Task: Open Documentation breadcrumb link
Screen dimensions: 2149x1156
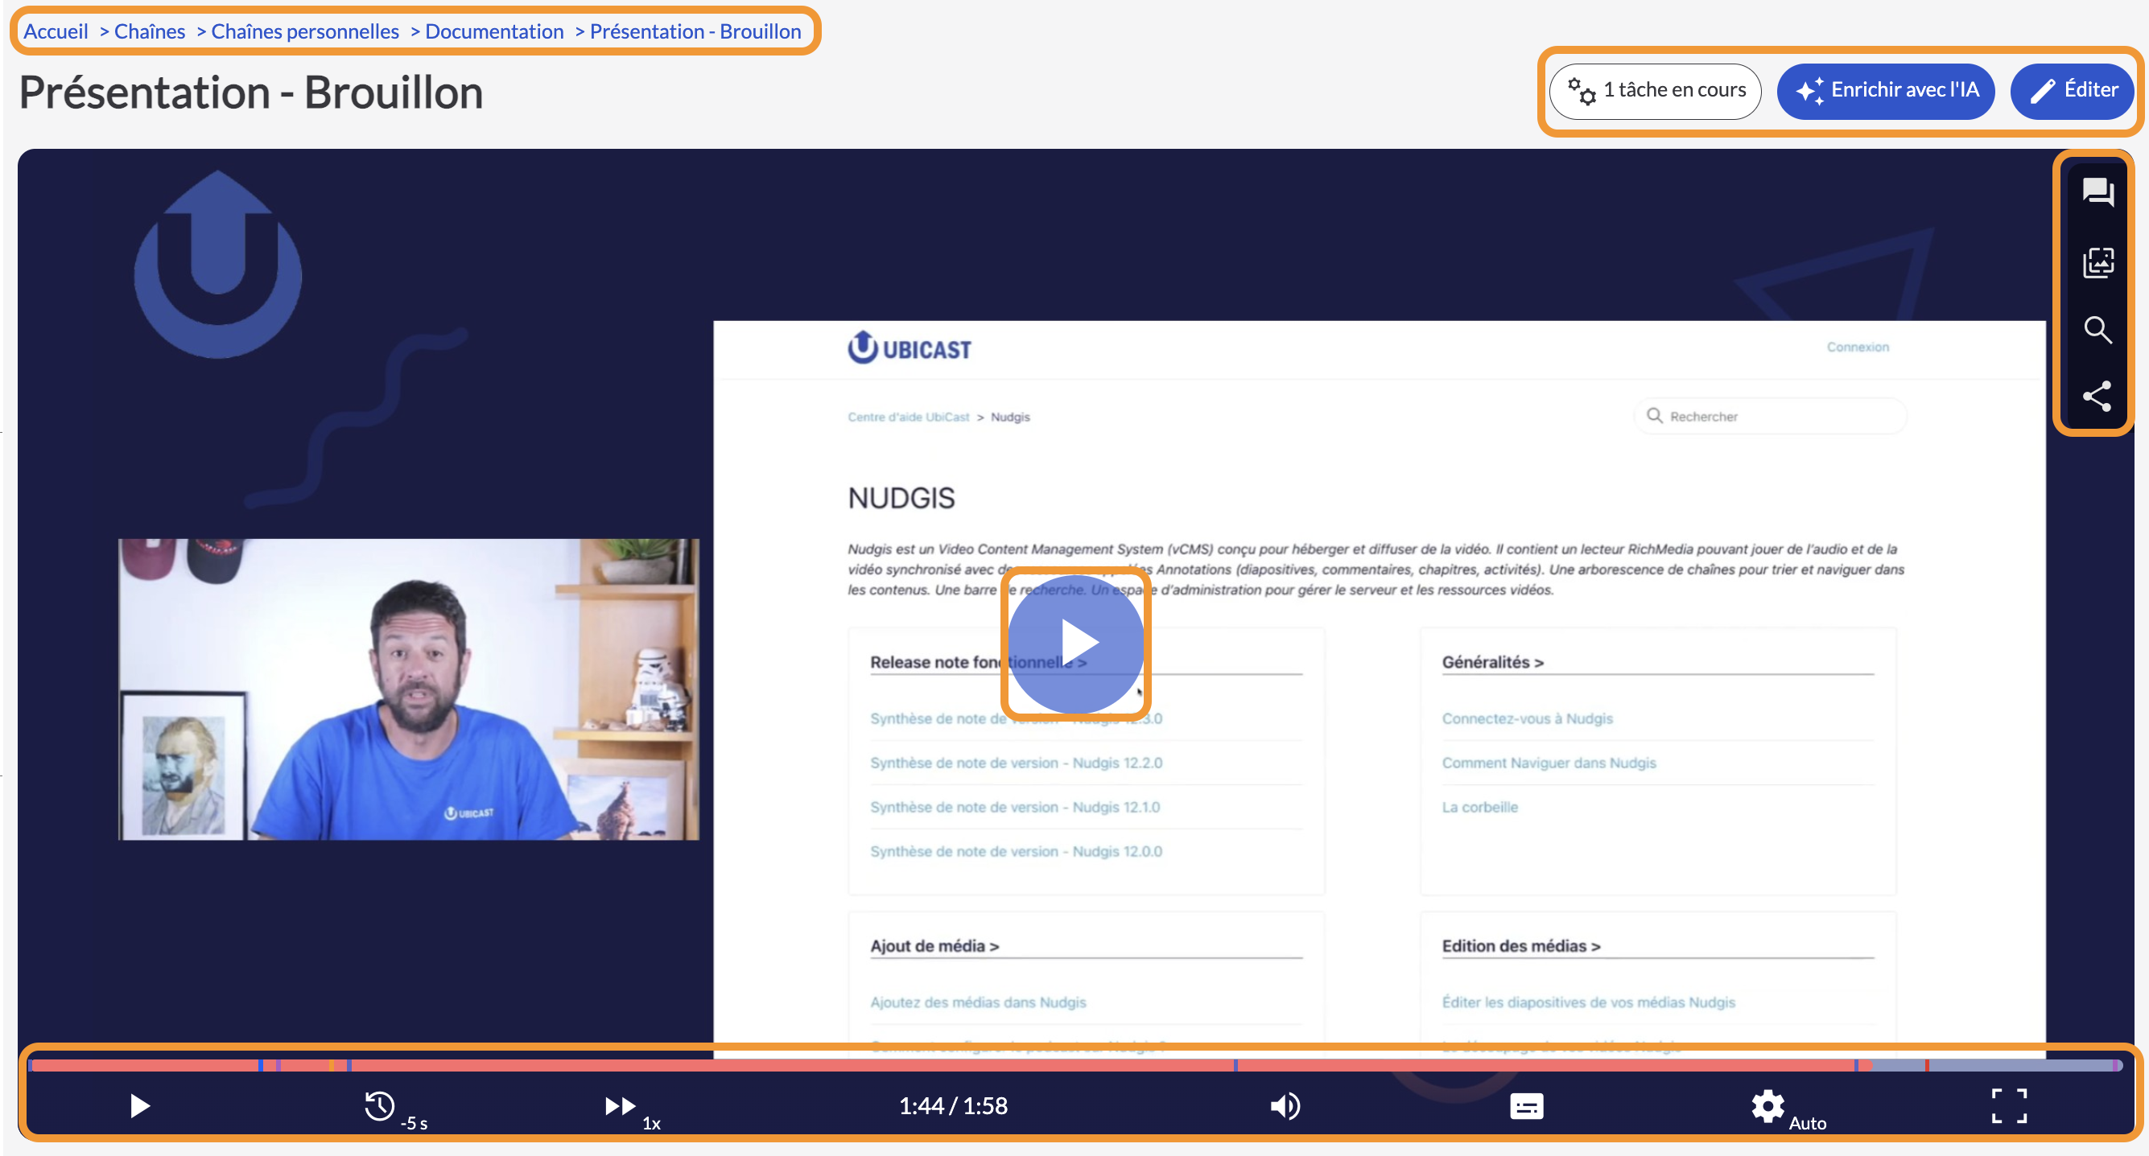Action: click(x=495, y=31)
